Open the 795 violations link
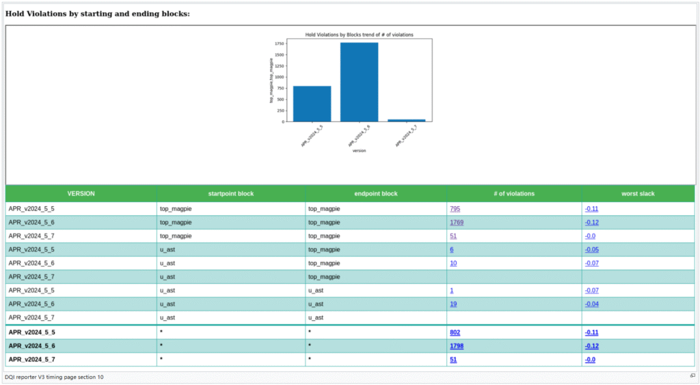This screenshot has width=700, height=385. click(x=455, y=209)
